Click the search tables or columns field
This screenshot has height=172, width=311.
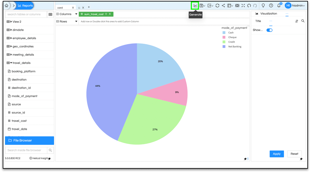pos(26,14)
